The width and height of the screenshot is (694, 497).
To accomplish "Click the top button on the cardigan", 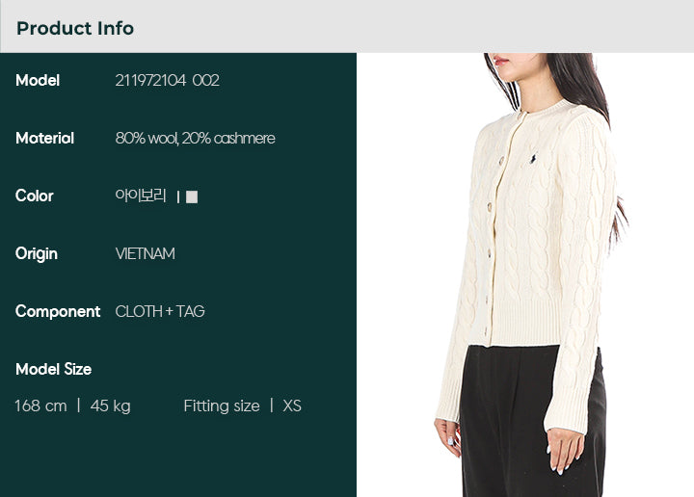I will pos(502,159).
